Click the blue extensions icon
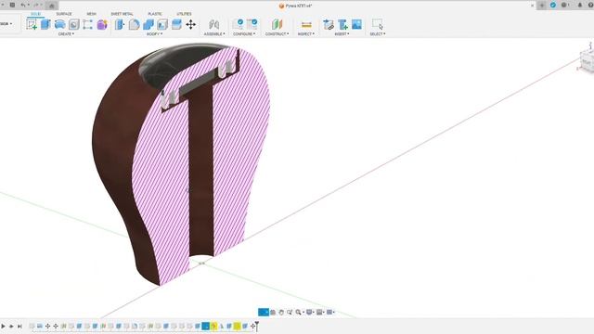Screen dimensions: 594x334 [x=553, y=6]
